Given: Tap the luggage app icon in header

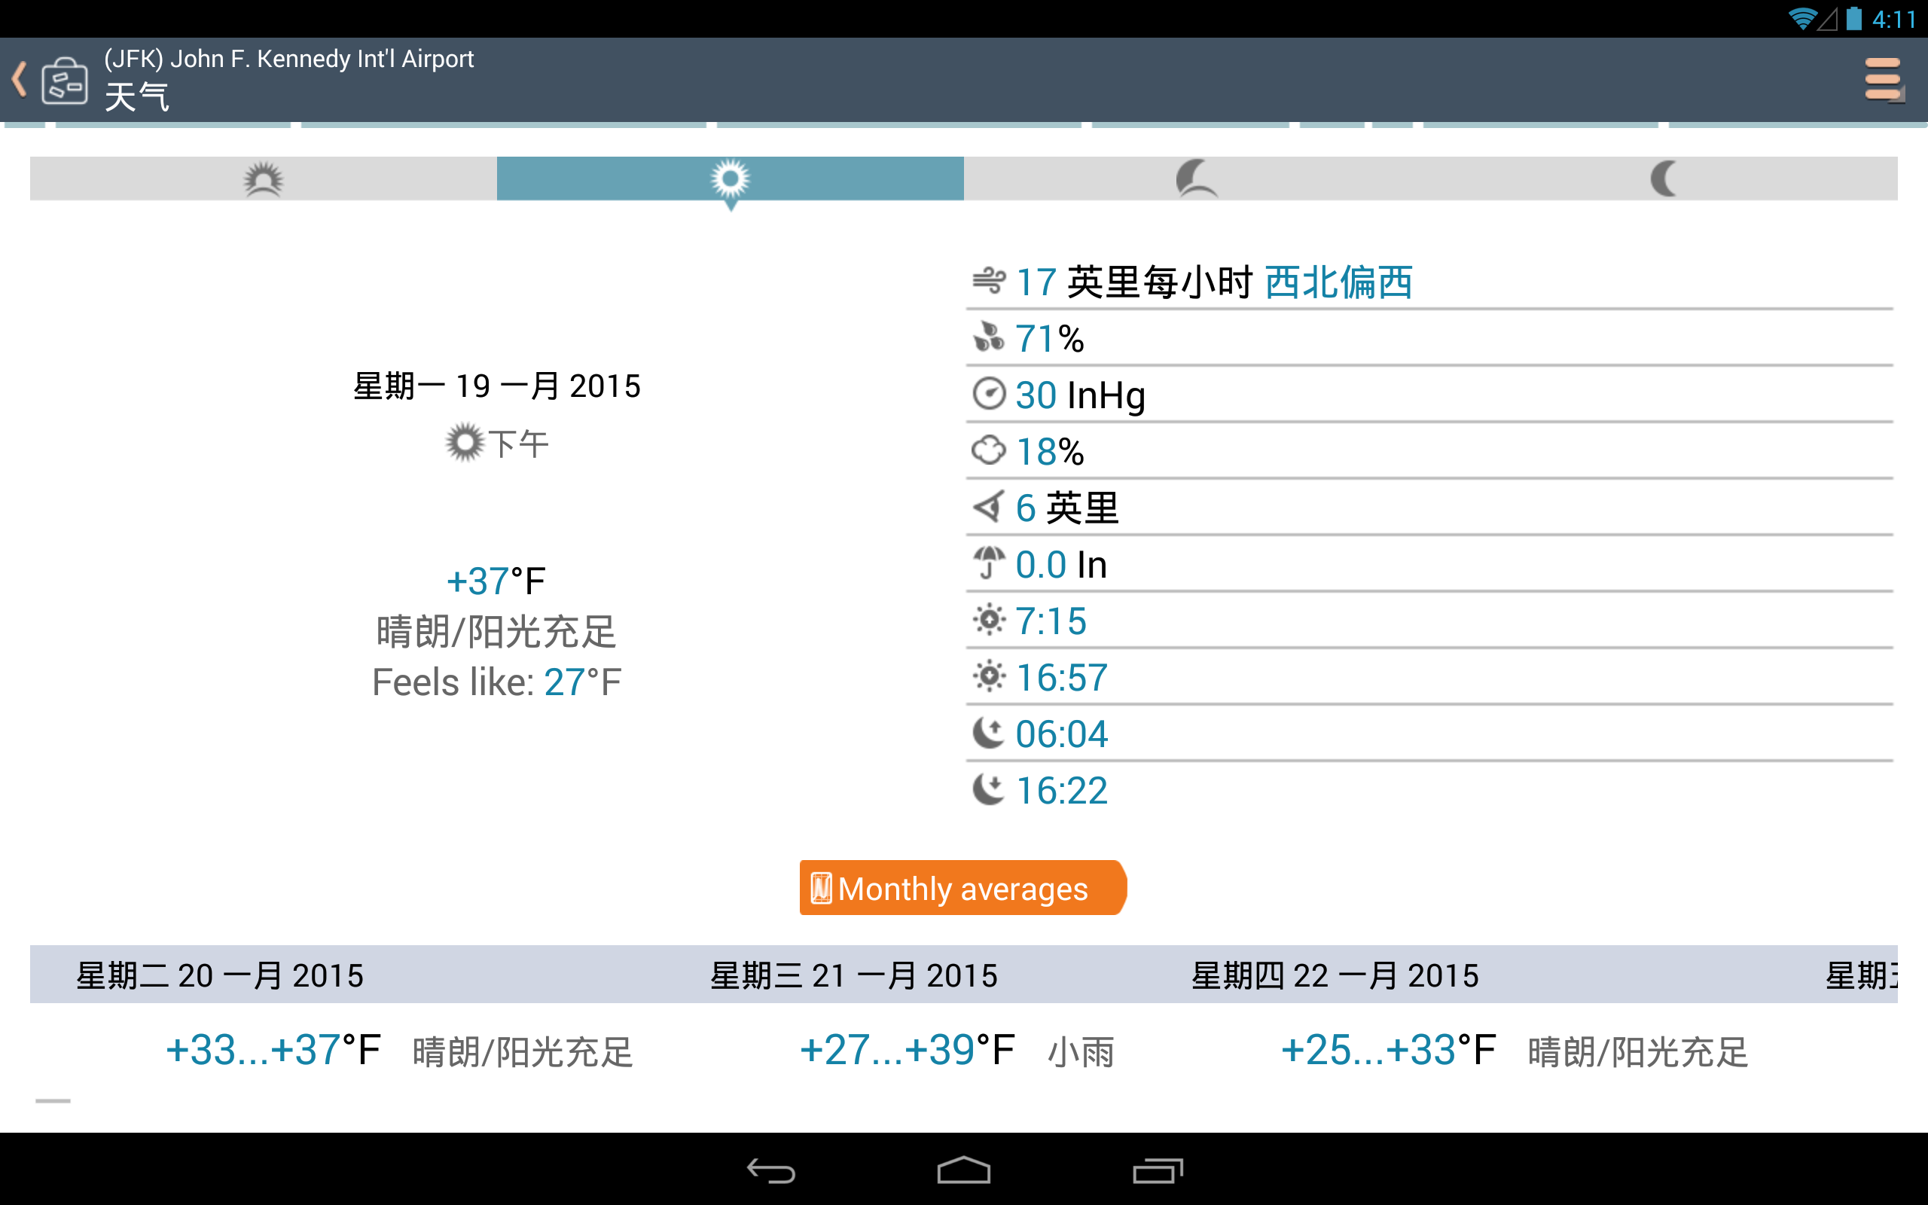Looking at the screenshot, I should [65, 81].
